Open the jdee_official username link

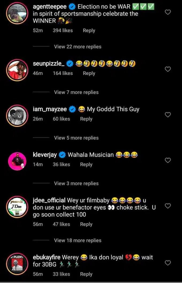[49, 200]
